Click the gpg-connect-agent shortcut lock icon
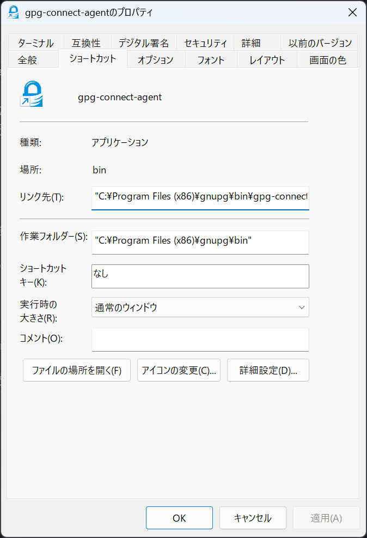Viewport: 367px width, 538px height. (x=31, y=94)
